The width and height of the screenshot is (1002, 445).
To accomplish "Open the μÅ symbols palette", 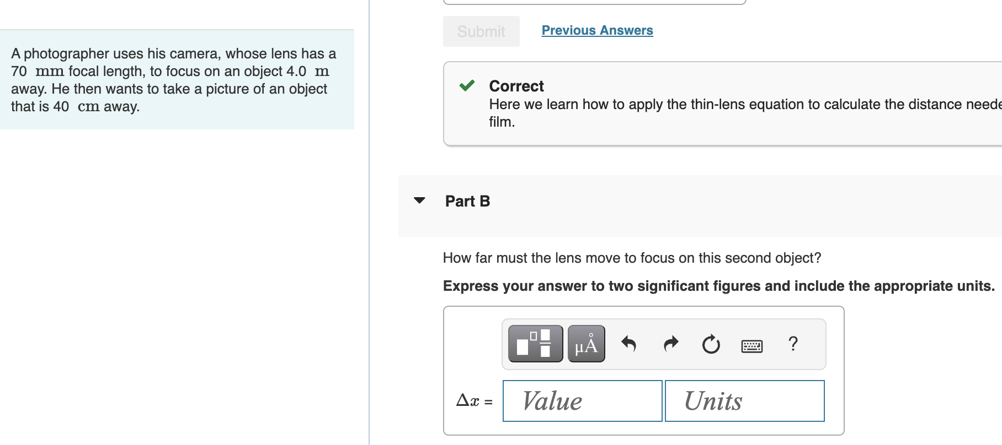I will point(586,344).
